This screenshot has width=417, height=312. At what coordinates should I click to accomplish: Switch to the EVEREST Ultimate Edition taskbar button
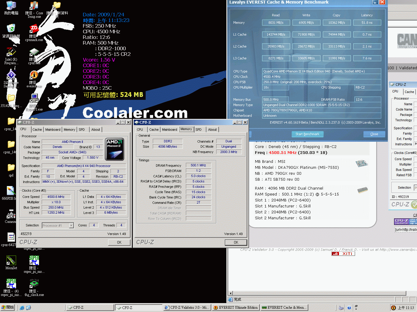coord(236,308)
